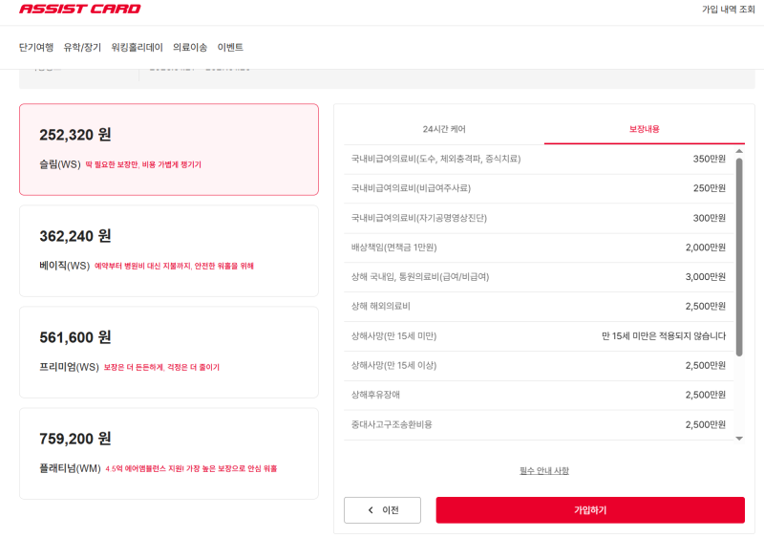Open the 단기여행 menu
The width and height of the screenshot is (764, 538).
pyautogui.click(x=36, y=48)
